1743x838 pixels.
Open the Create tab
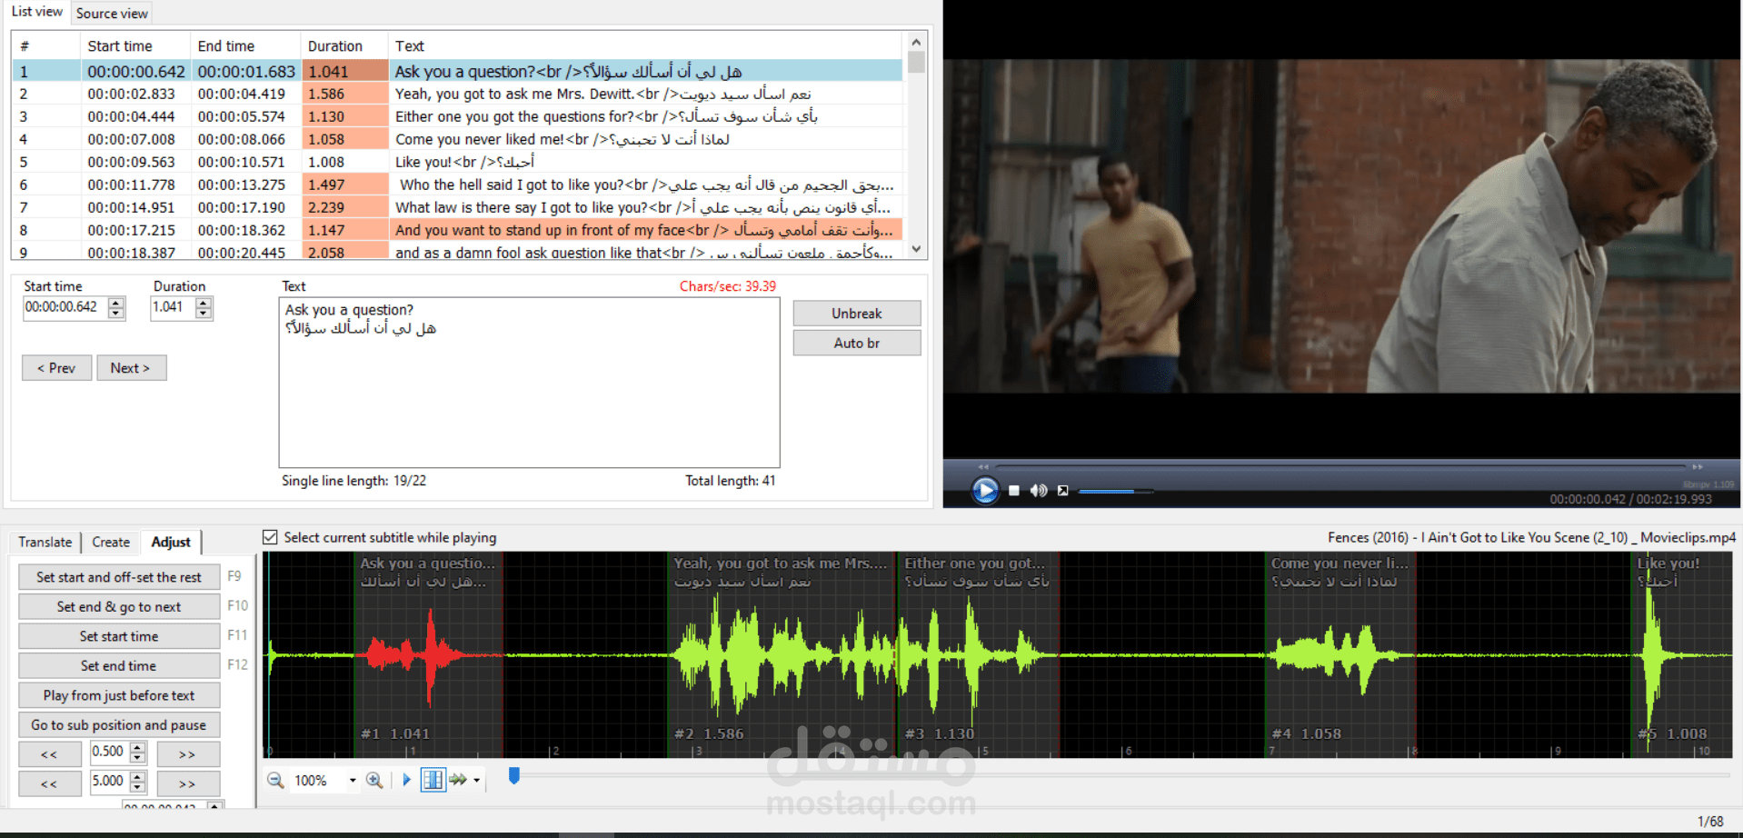[111, 542]
